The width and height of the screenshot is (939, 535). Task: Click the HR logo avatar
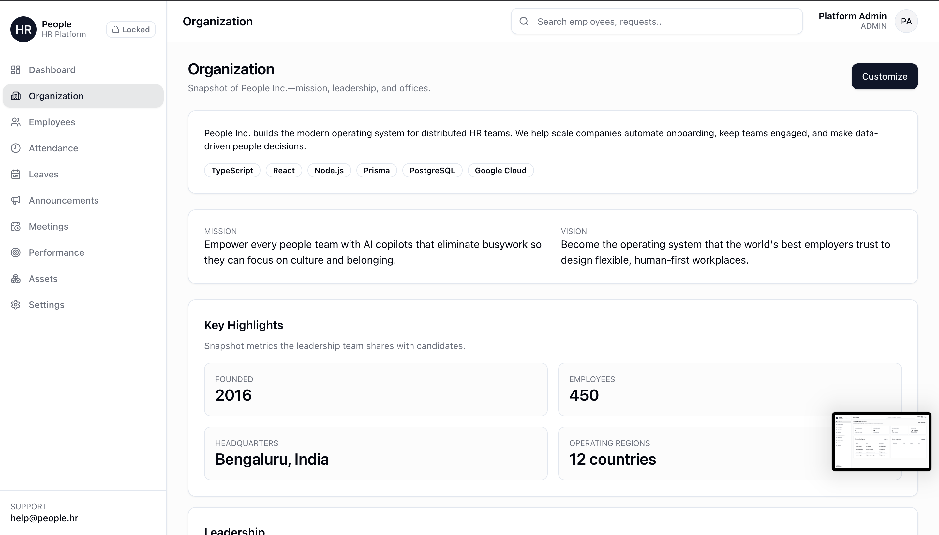[x=23, y=29]
